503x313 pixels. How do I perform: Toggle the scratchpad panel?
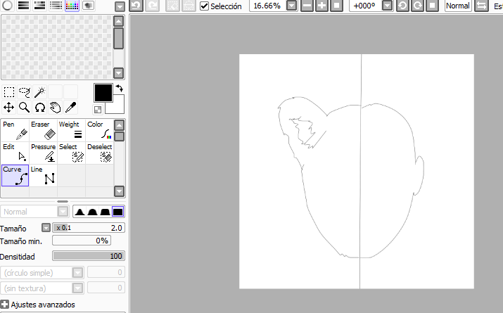(x=88, y=5)
